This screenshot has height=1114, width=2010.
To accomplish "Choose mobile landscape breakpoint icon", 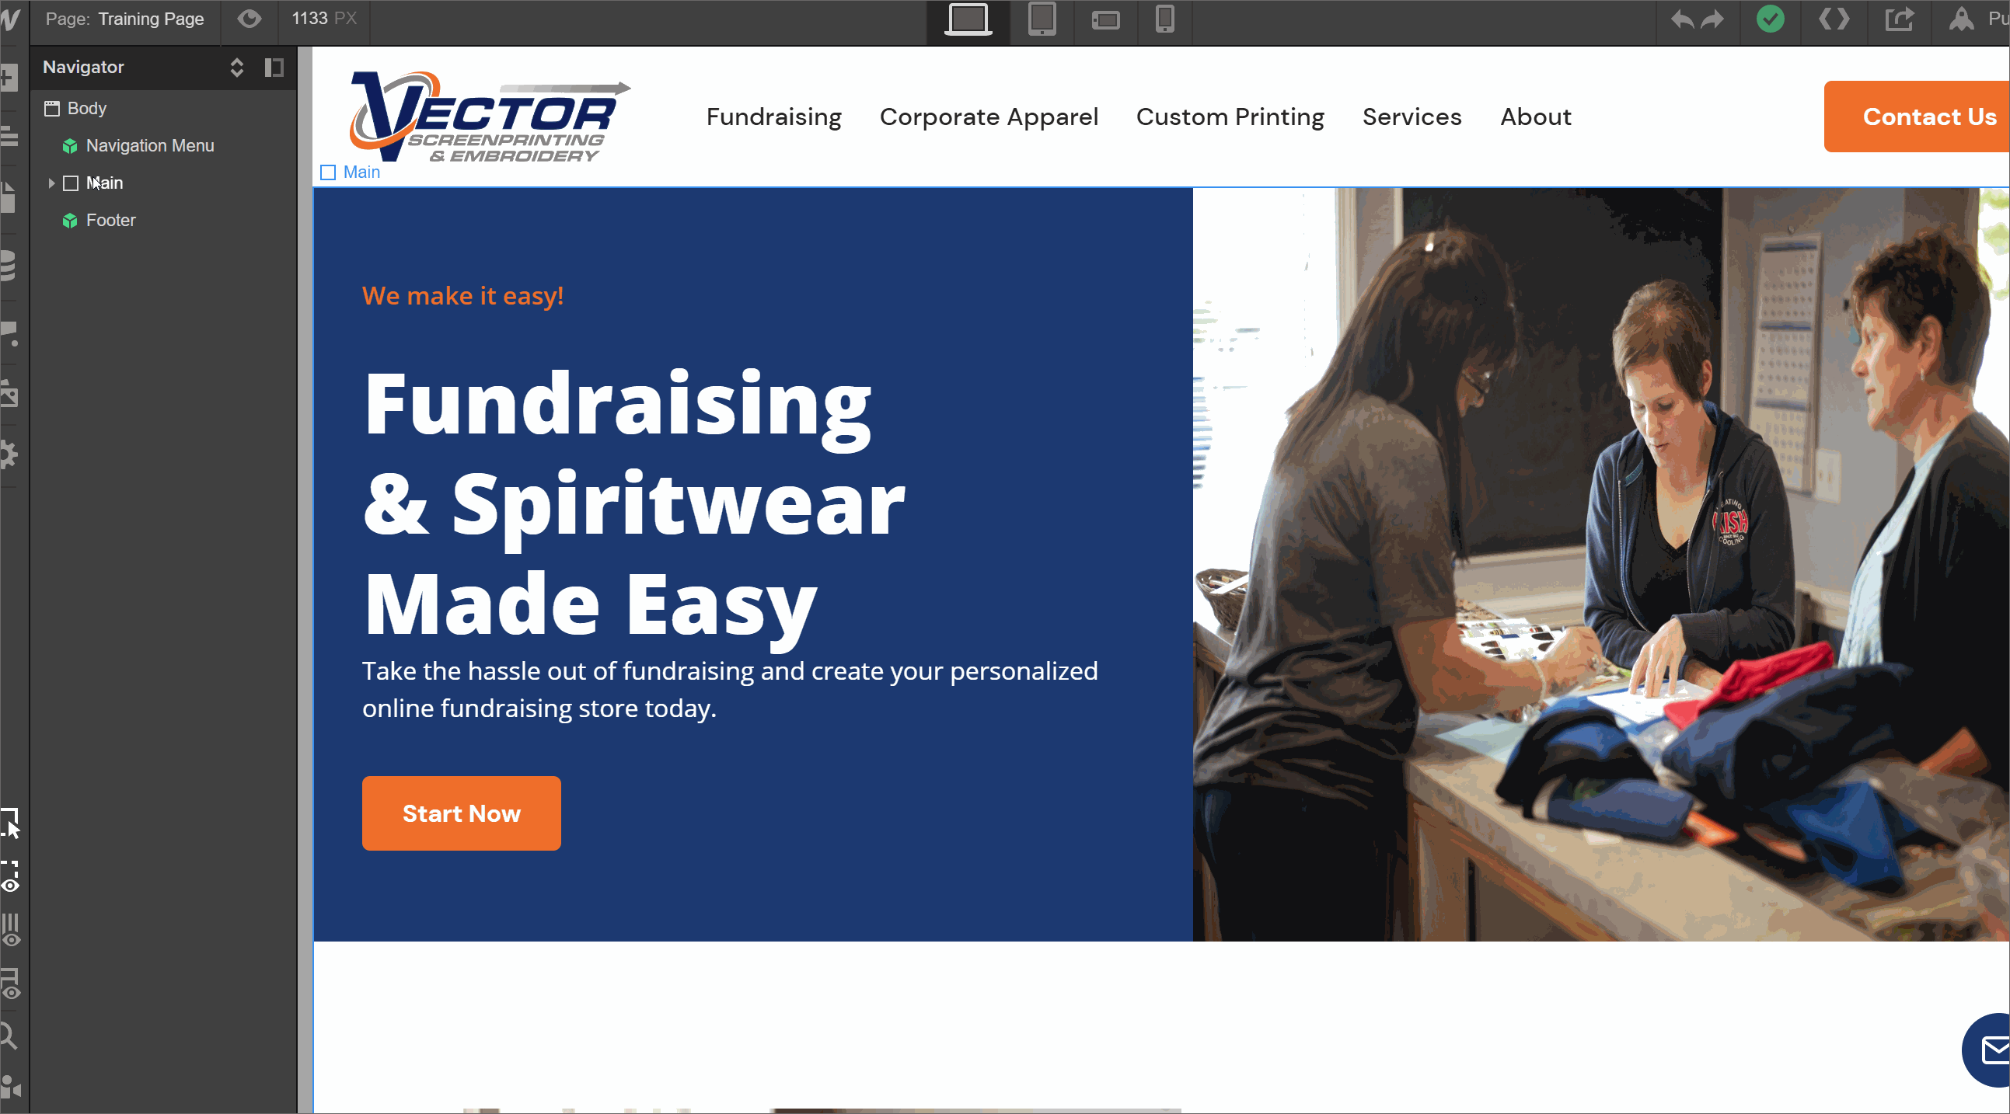I will (1104, 20).
